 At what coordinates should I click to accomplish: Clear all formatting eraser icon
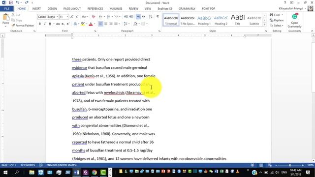tap(94, 17)
